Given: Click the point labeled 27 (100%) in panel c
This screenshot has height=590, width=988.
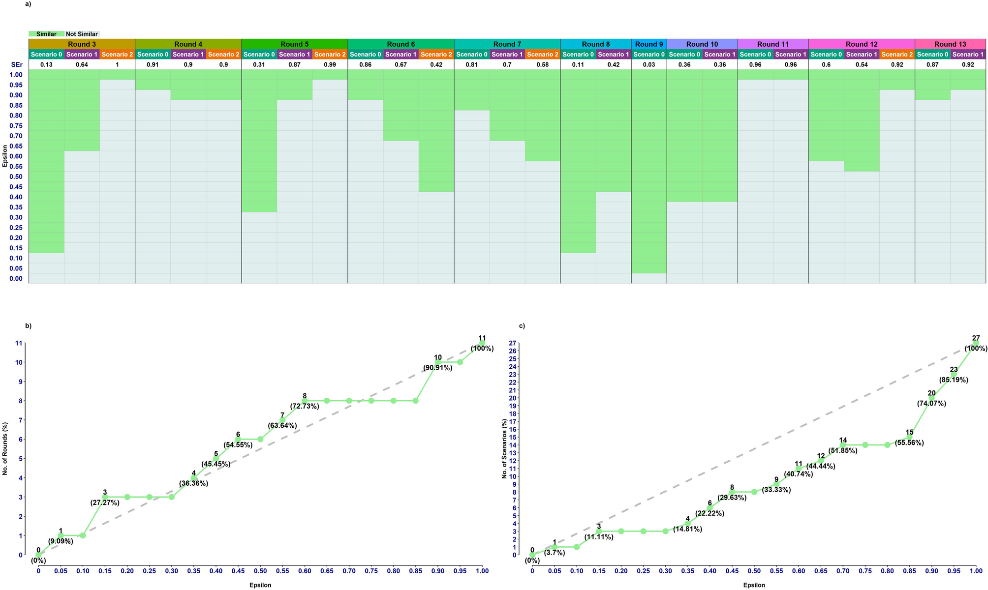Looking at the screenshot, I should click(976, 343).
